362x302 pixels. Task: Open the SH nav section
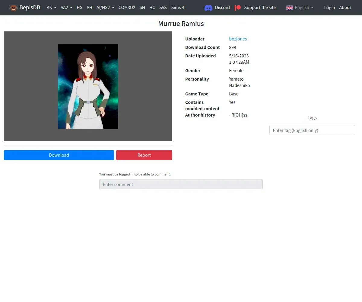142,8
